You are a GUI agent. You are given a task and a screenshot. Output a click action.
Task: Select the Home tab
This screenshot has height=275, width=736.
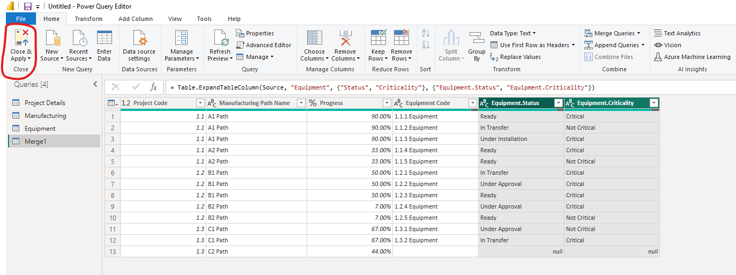click(51, 19)
